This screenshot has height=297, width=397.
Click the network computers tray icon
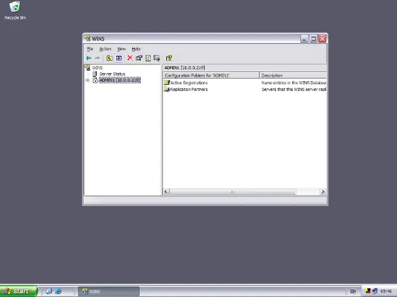(375, 291)
